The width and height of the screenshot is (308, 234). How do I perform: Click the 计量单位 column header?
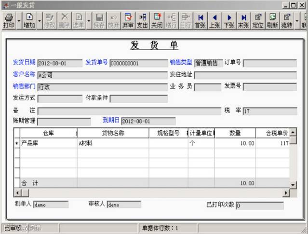[x=201, y=133]
